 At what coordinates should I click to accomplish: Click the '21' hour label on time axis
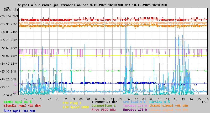coord(57,99)
